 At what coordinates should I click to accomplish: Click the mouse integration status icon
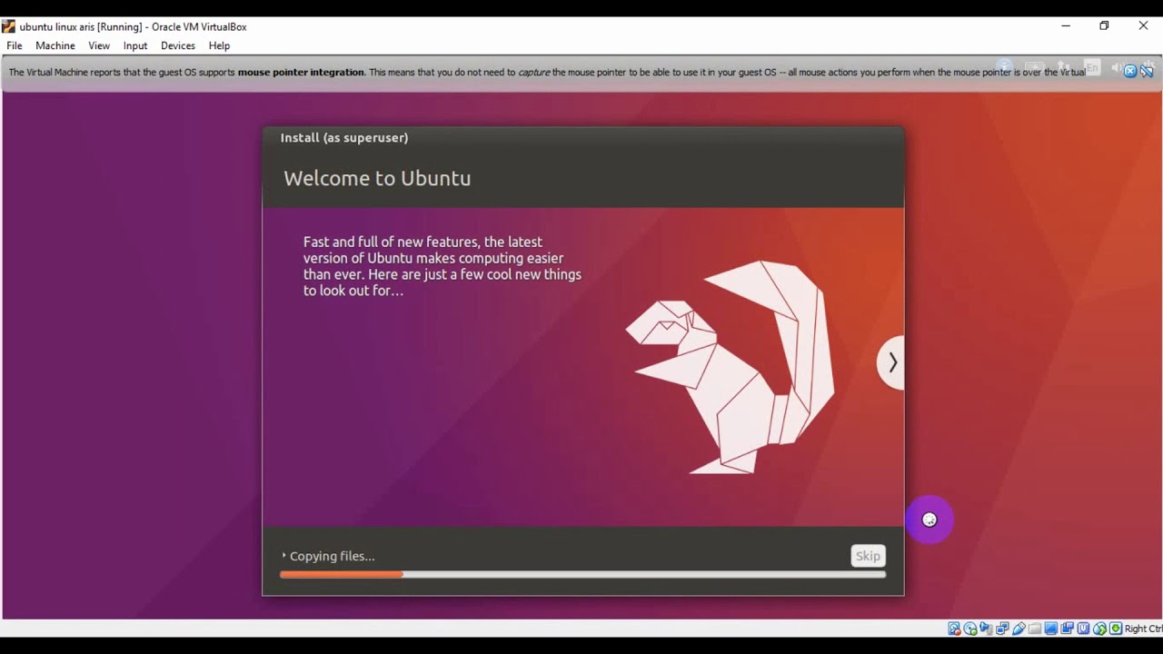[x=1099, y=629]
